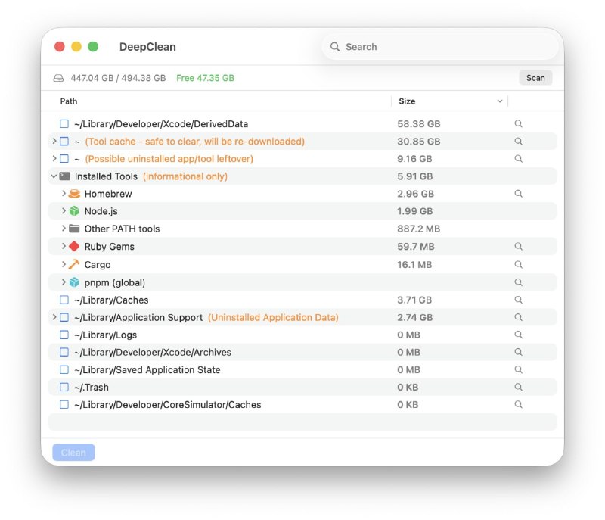Reveal DerivedData folder via its magnifier icon

tap(518, 123)
